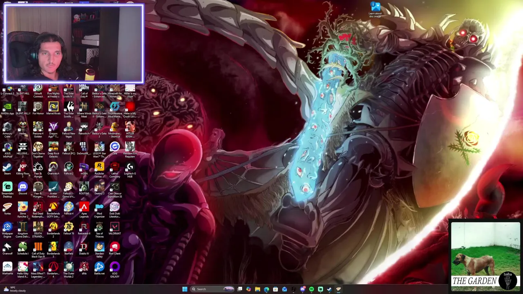This screenshot has width=523, height=294.
Task: Select the Diablo IV icon
Action: (x=84, y=249)
